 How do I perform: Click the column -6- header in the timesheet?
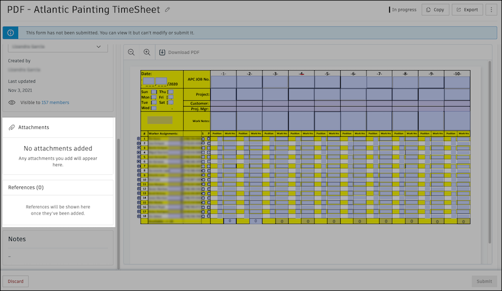[353, 73]
